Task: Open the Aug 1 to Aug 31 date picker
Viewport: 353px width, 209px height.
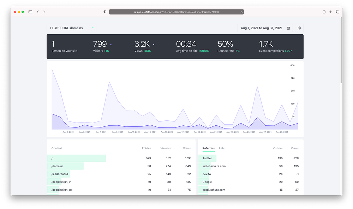Action: [265, 28]
